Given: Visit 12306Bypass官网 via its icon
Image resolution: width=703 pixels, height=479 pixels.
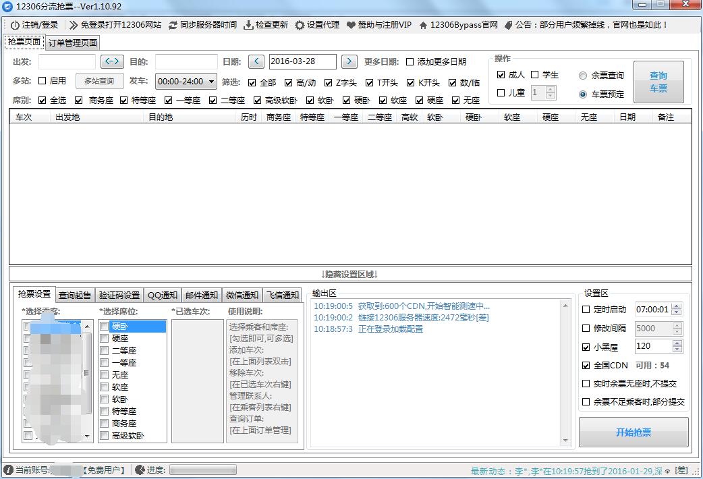Looking at the screenshot, I should 425,26.
